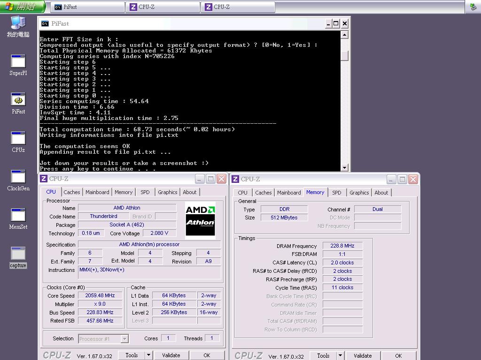Minimize the right CPU-Z window

391,179
